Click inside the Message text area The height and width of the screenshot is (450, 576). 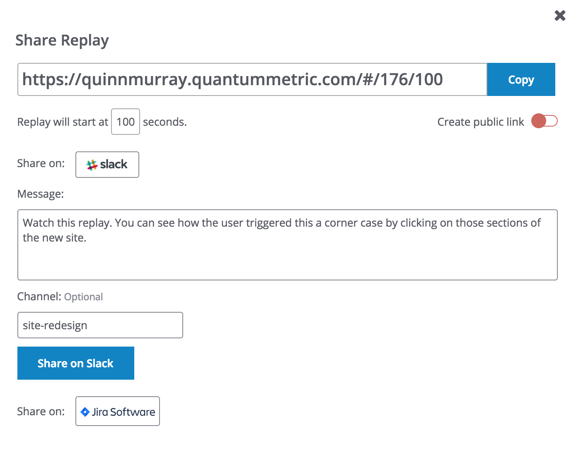point(287,245)
